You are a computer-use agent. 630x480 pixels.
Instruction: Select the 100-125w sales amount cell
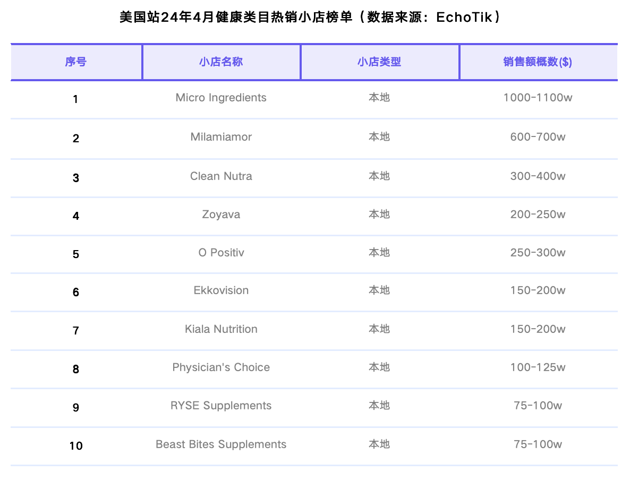point(538,367)
